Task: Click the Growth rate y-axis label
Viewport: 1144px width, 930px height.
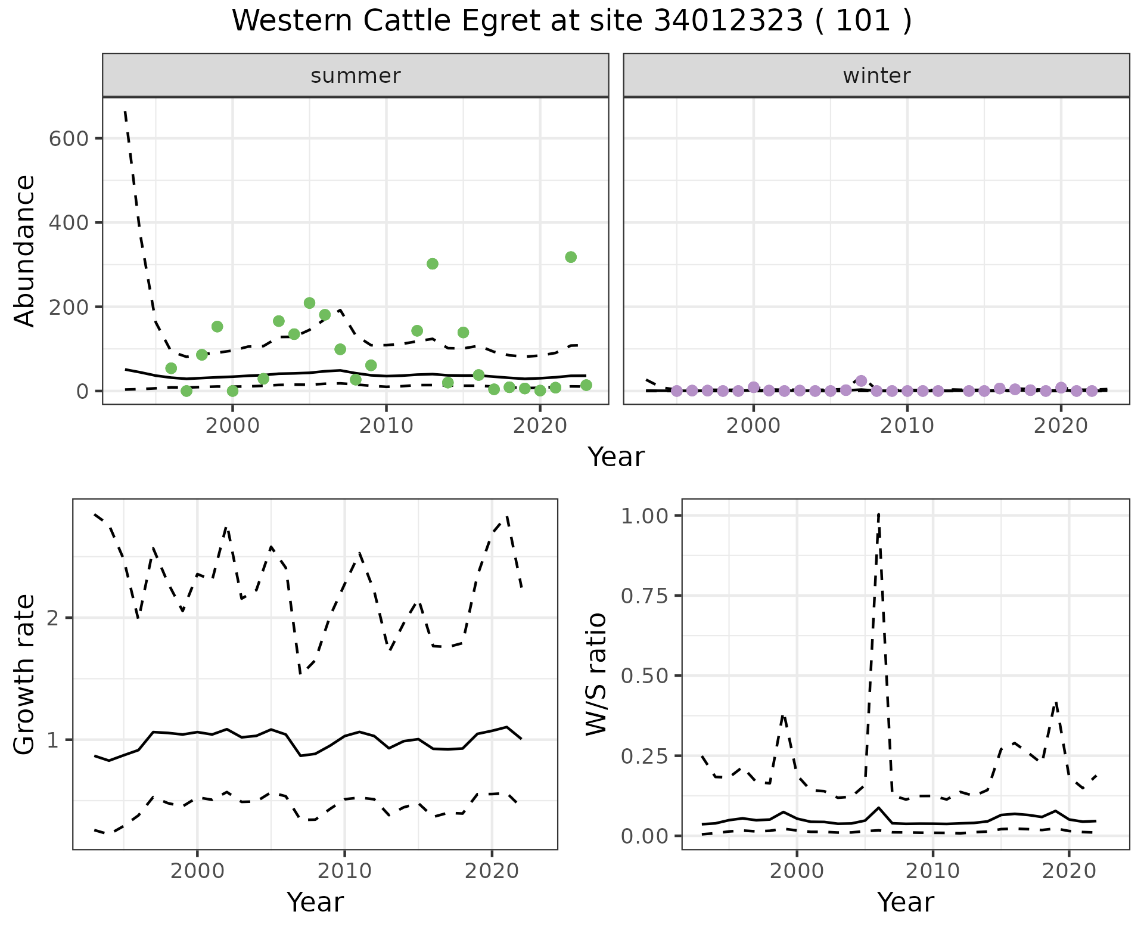Action: tap(25, 674)
